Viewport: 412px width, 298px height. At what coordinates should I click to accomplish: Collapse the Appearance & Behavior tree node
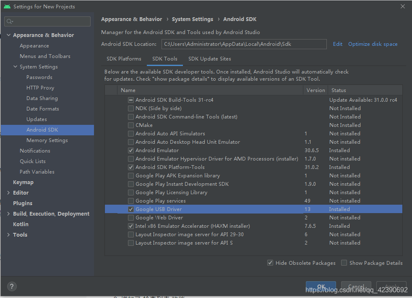tap(9, 35)
